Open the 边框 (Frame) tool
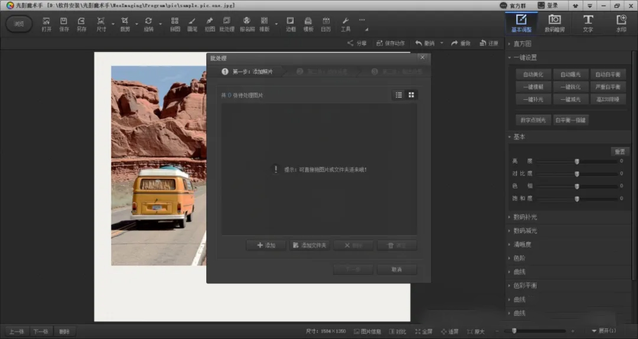 point(291,24)
